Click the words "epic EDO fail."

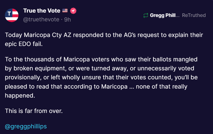(24, 44)
